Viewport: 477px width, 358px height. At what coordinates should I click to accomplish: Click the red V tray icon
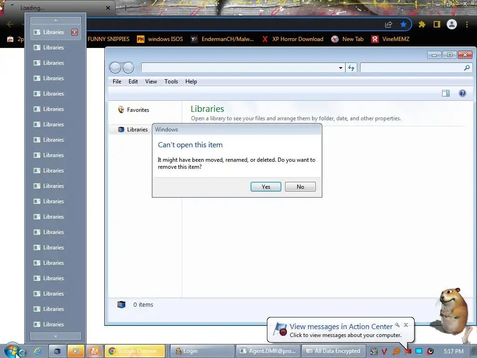(x=384, y=351)
